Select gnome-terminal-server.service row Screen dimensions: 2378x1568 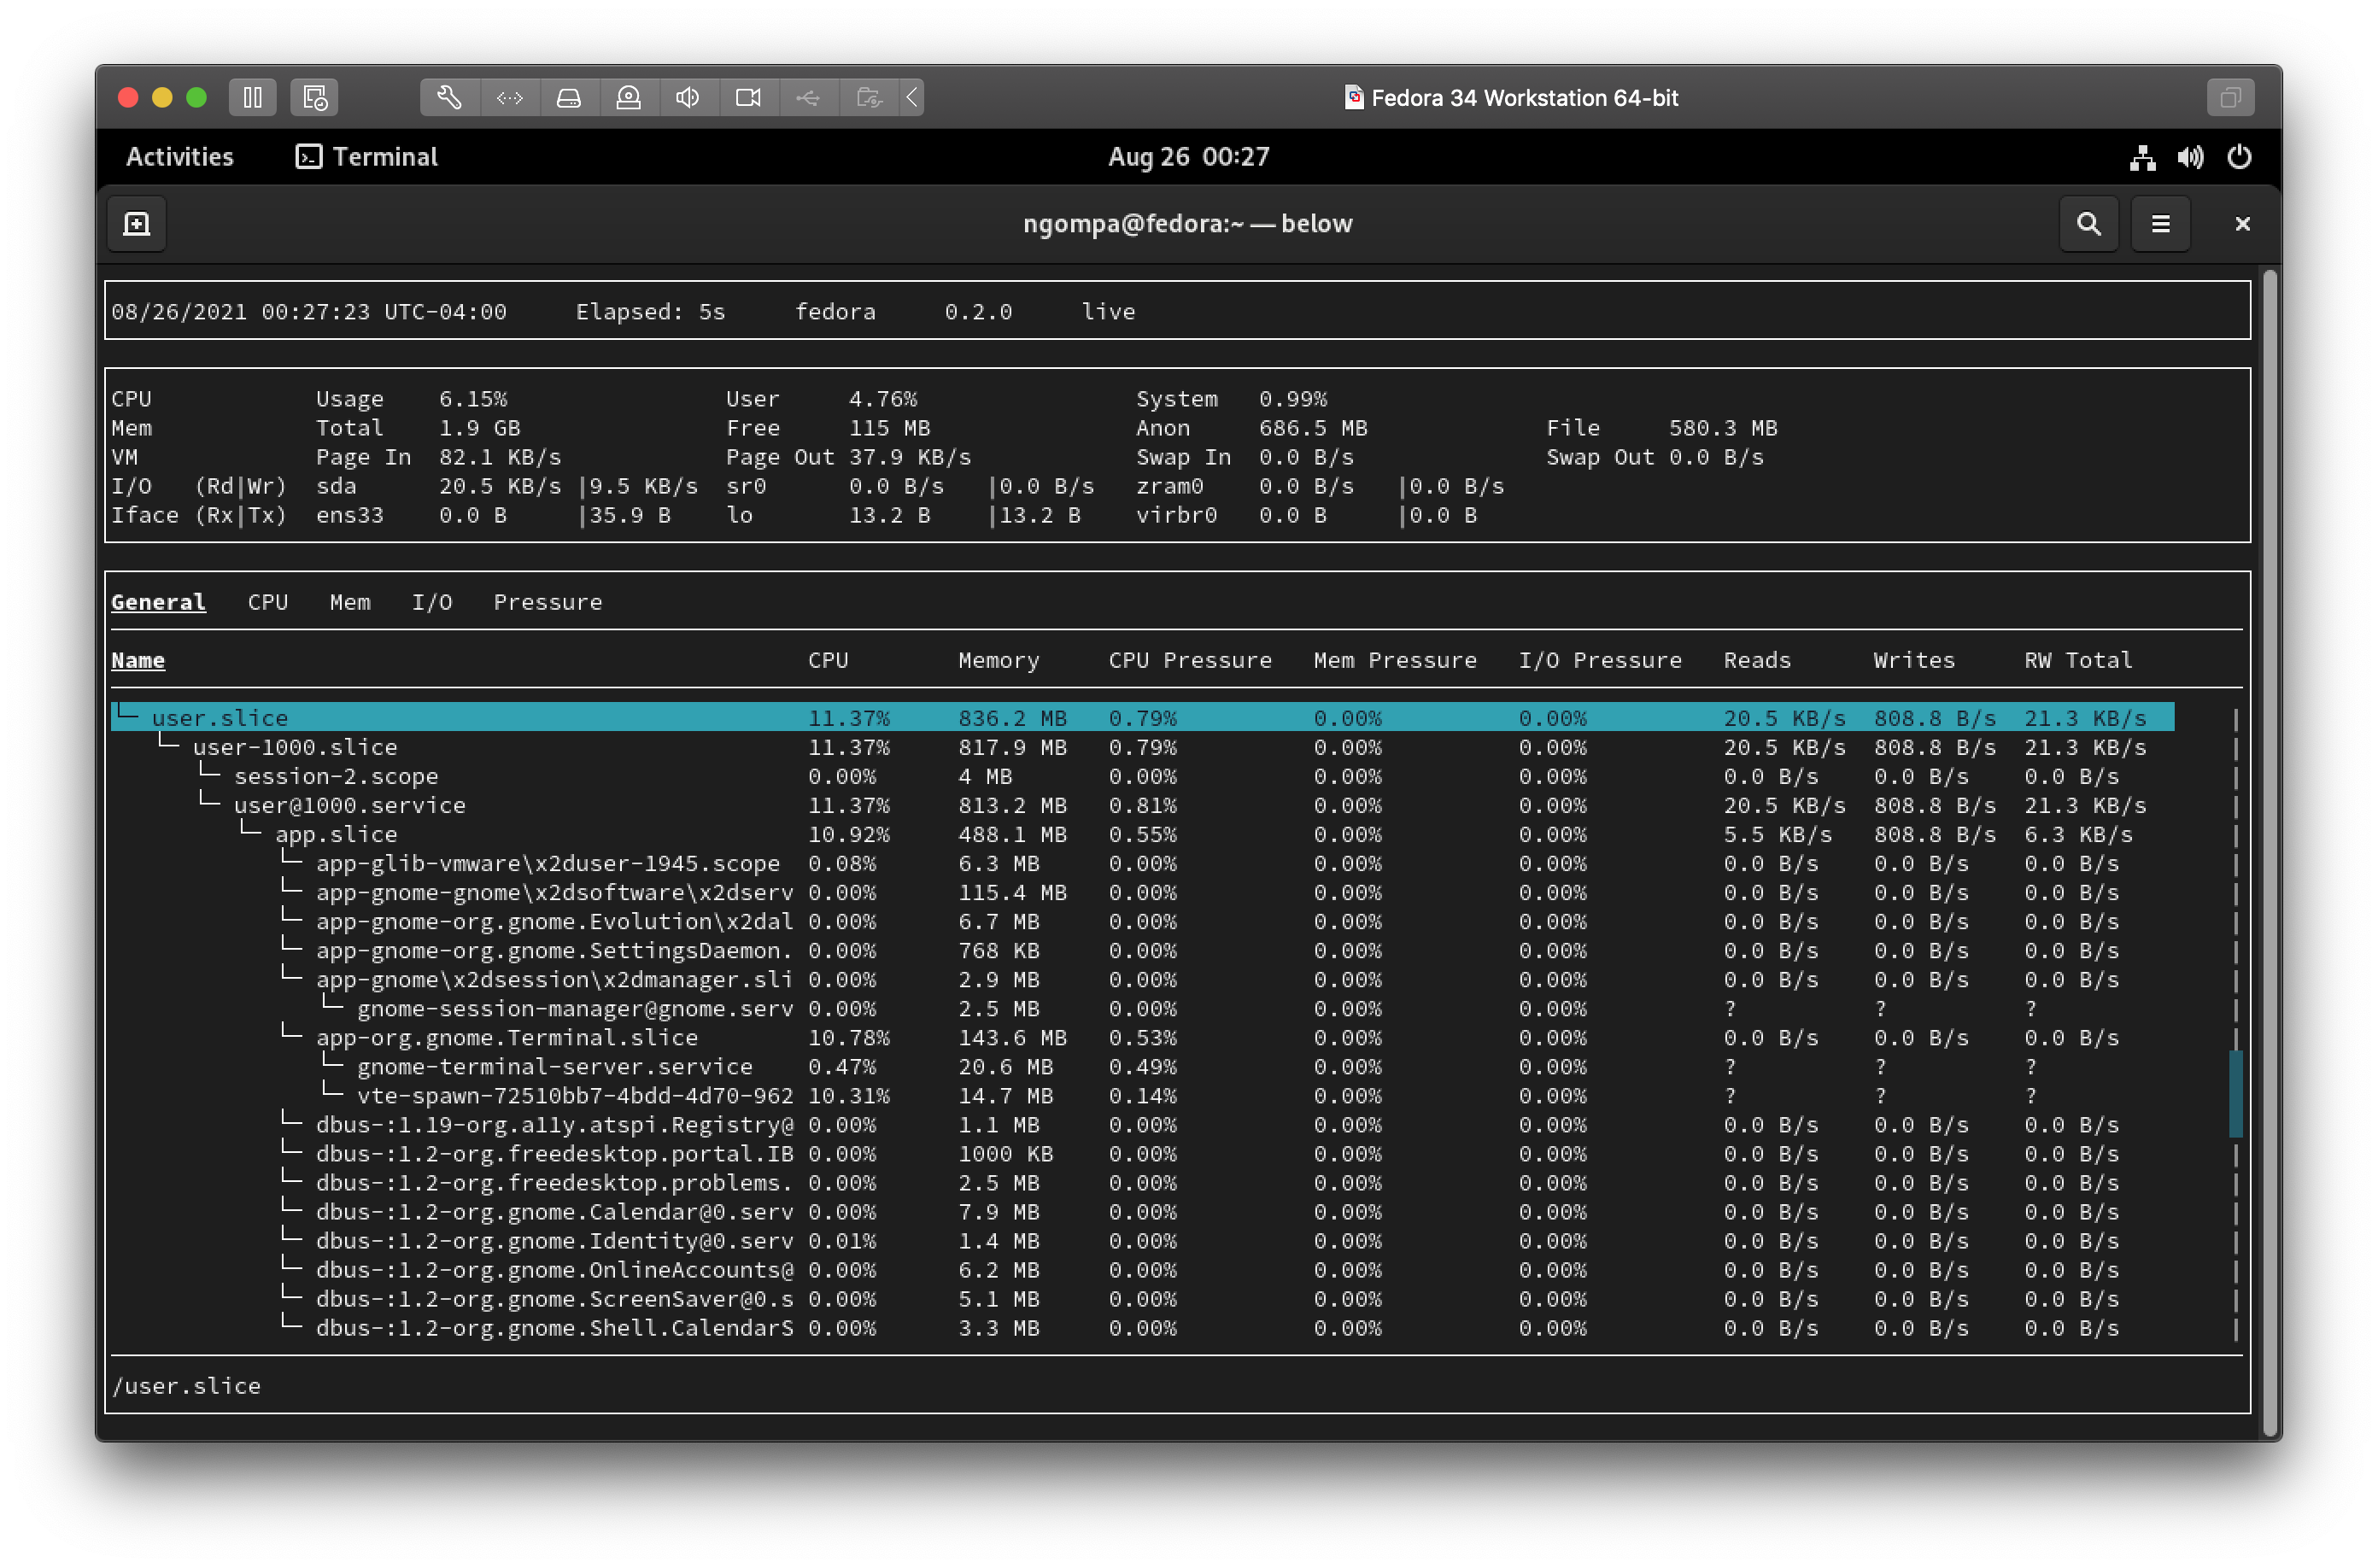click(x=1142, y=1067)
